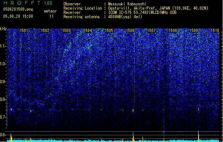Click the small red echo before 1507
This screenshot has height=142, width=223.
coord(143,110)
